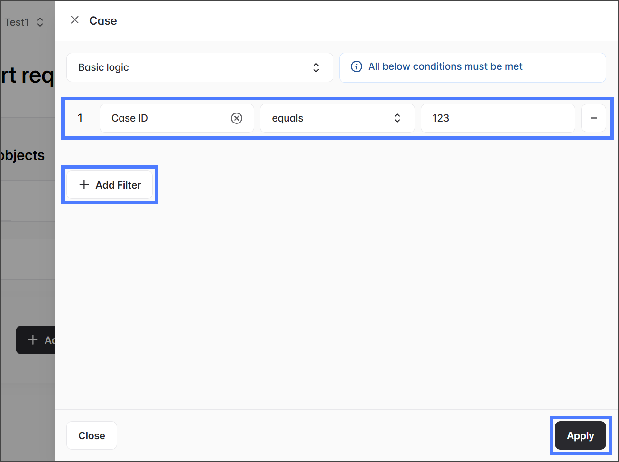Click the 'All below conditions must be met' text
This screenshot has width=619, height=462.
[445, 66]
